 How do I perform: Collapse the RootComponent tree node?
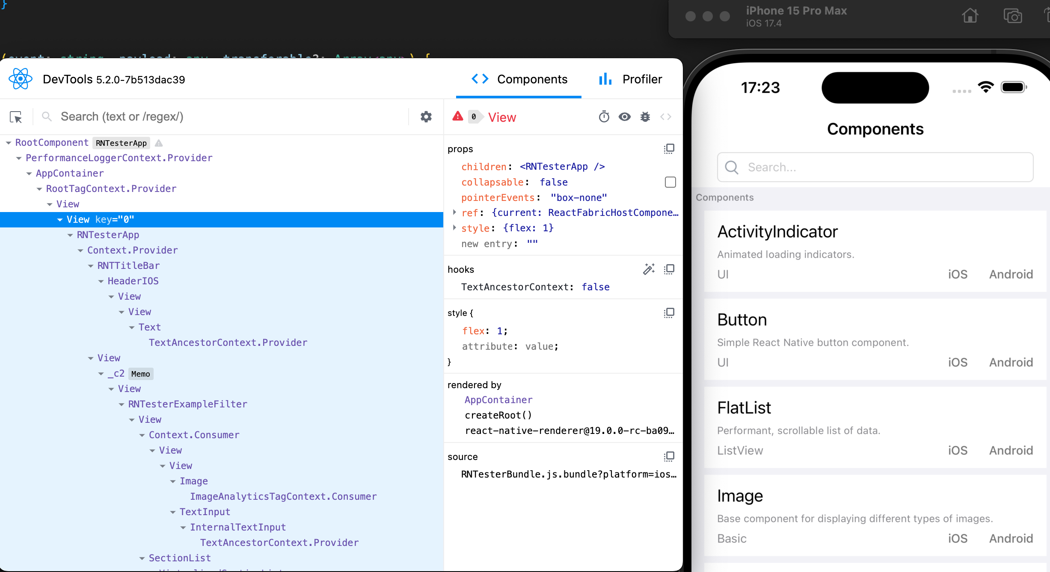tap(8, 143)
